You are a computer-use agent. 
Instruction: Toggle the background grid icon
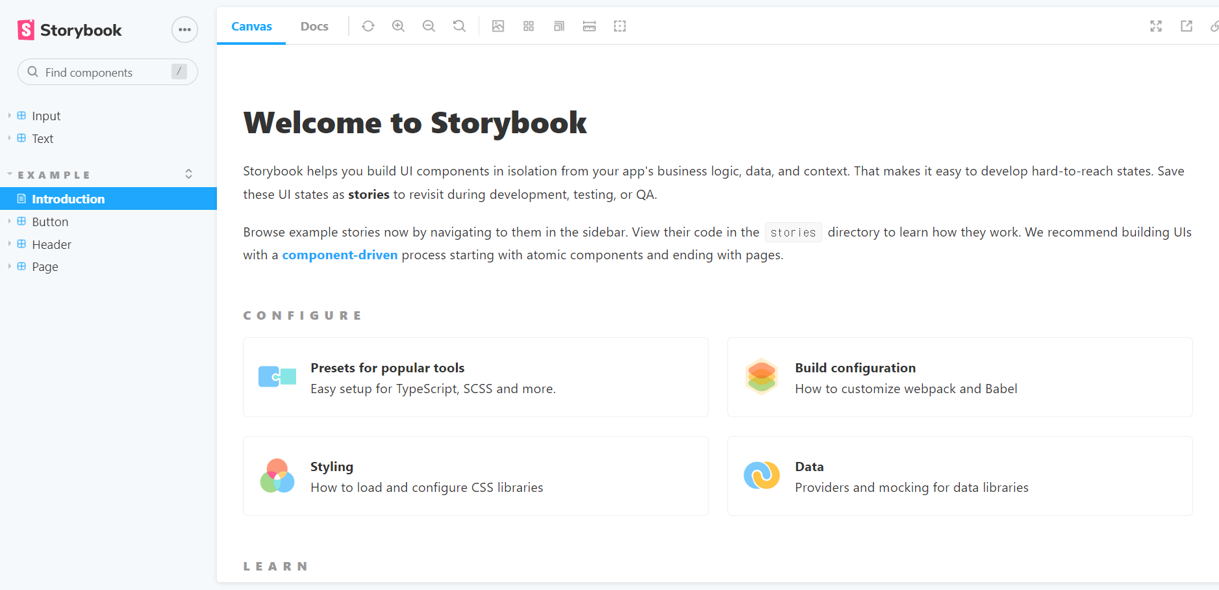pos(529,26)
